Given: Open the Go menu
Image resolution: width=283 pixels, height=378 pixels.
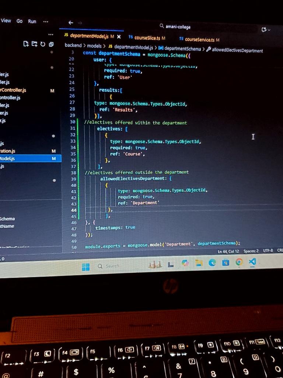Looking at the screenshot, I should tap(20, 21).
